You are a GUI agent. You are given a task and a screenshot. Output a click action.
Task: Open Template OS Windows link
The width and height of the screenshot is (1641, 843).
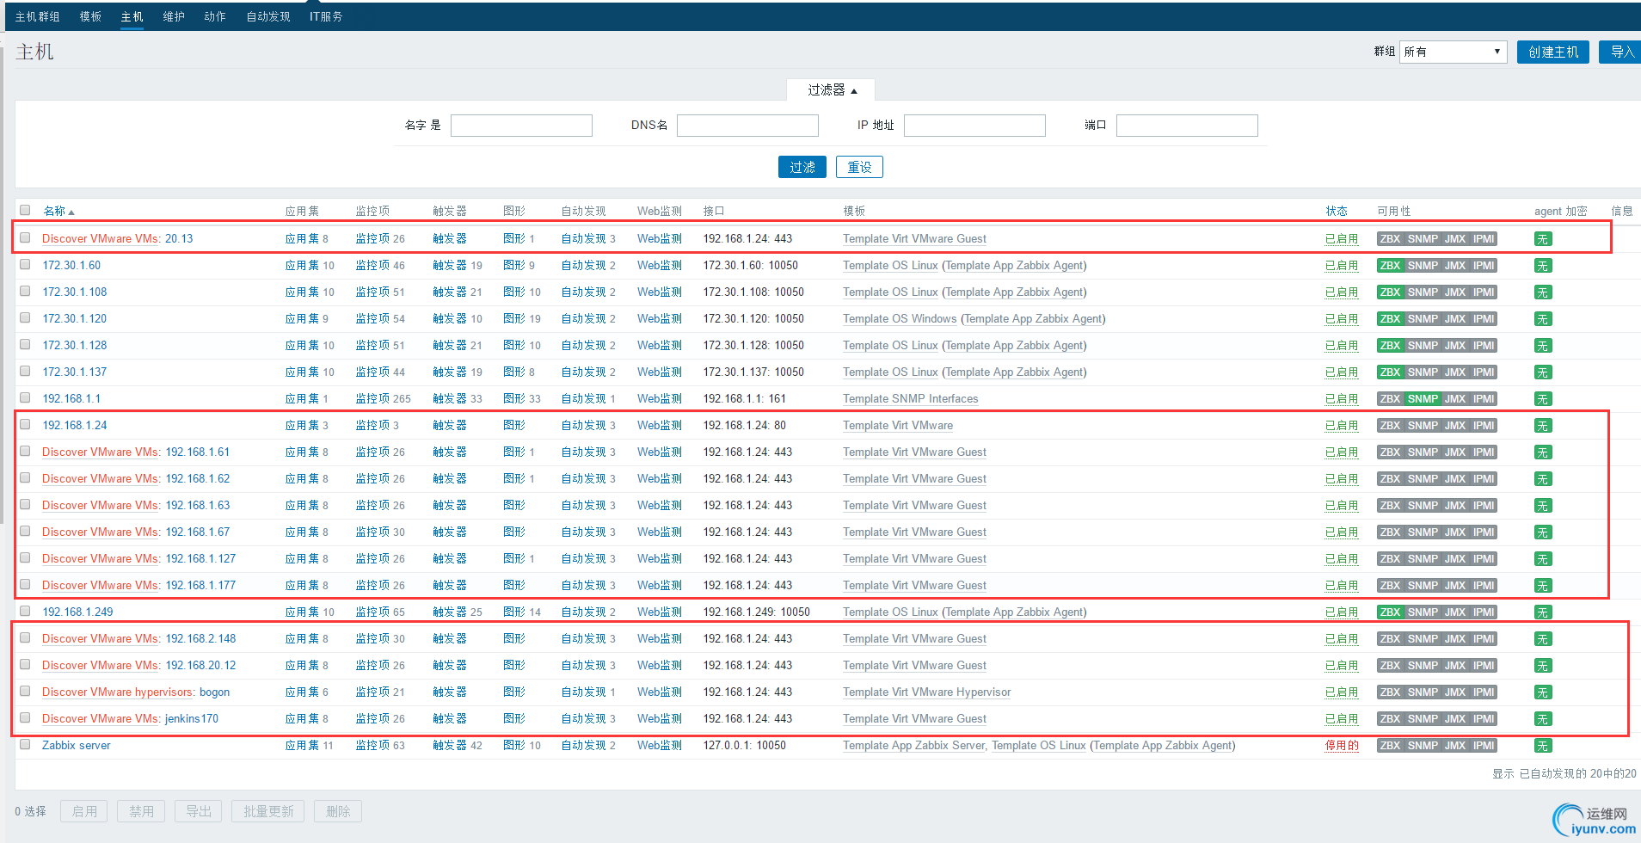pos(900,318)
